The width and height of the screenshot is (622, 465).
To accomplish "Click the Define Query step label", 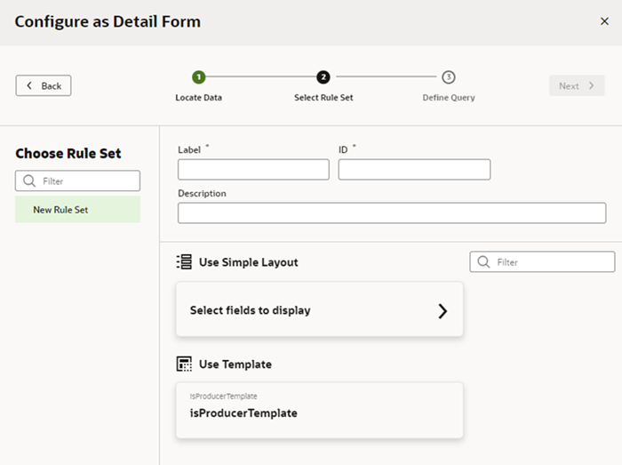I will pyautogui.click(x=449, y=98).
